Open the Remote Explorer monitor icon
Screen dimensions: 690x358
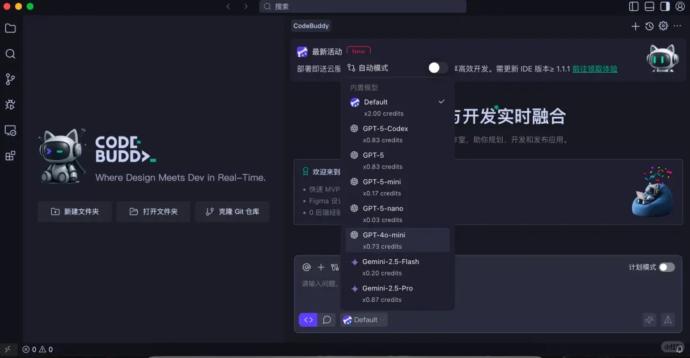point(10,131)
